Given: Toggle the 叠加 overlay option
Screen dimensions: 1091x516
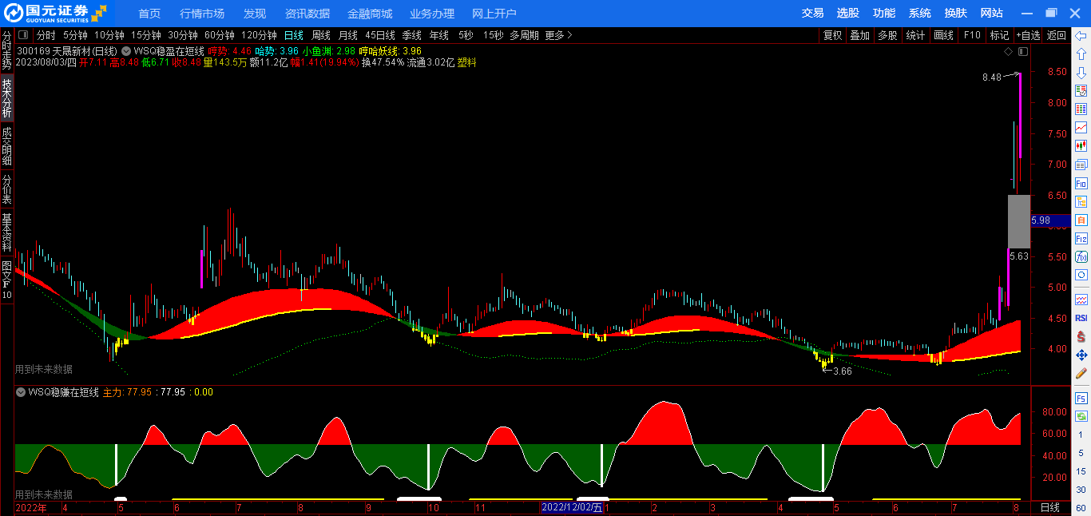Looking at the screenshot, I should point(859,35).
